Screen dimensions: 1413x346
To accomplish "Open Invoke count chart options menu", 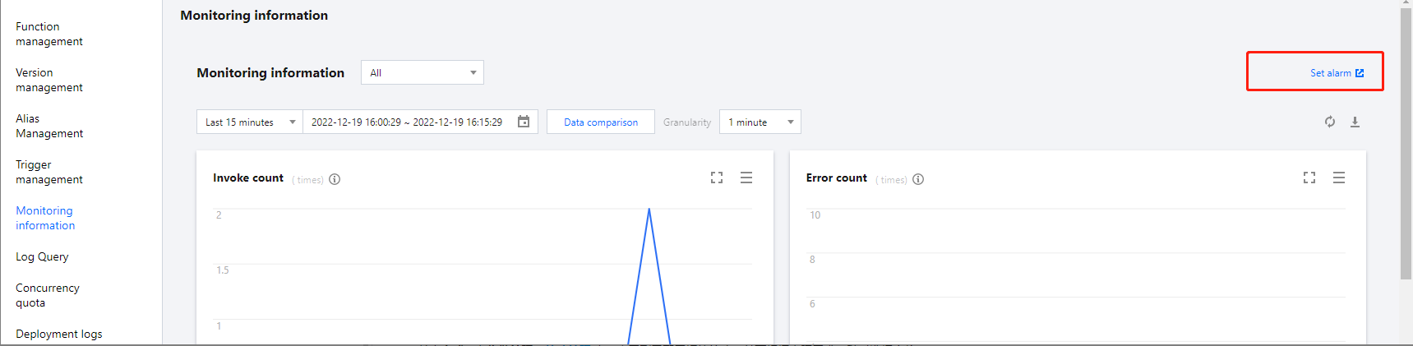I will click(x=746, y=178).
